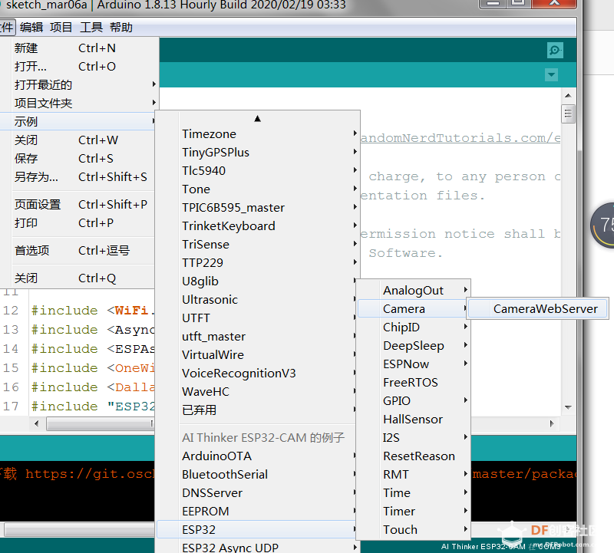Open the Timer submenu
Viewport: 614px width, 553px height.
(414, 511)
